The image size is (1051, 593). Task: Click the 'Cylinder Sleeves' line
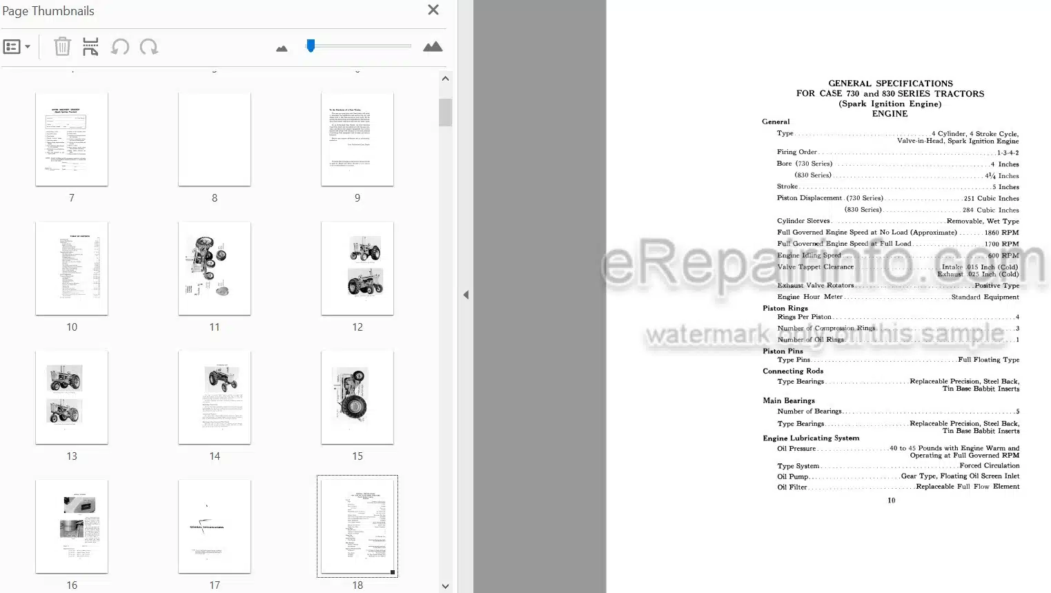point(898,221)
